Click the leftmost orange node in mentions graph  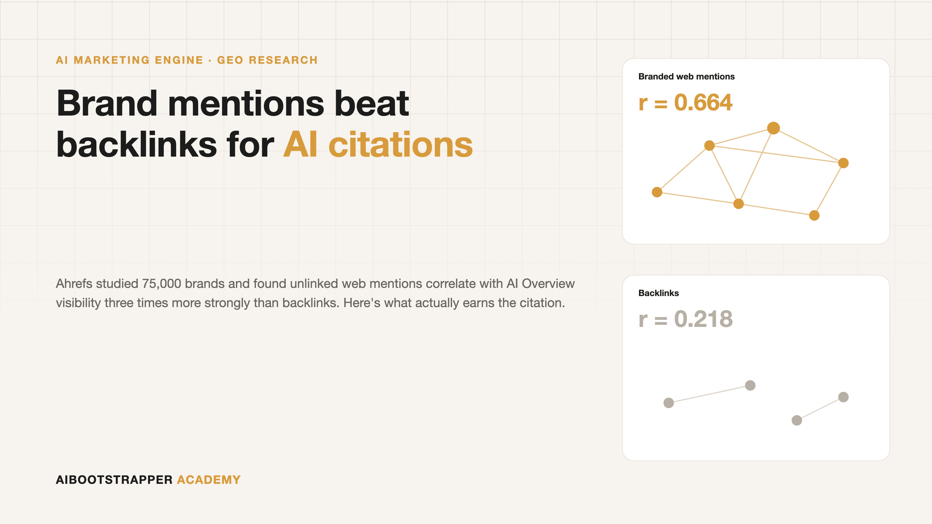pos(657,192)
